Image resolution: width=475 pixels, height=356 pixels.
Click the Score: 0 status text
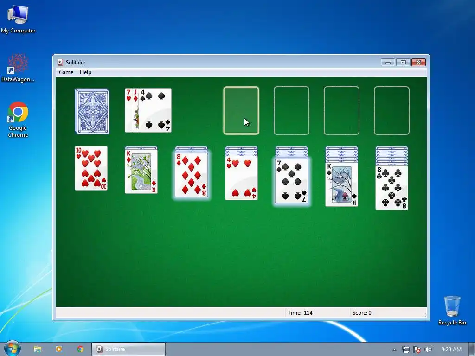[362, 313]
